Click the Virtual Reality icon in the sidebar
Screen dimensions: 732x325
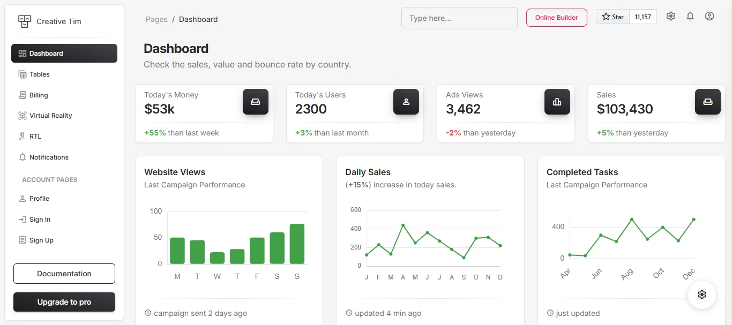(x=22, y=115)
